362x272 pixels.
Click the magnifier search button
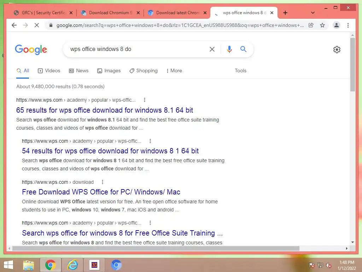tap(243, 49)
